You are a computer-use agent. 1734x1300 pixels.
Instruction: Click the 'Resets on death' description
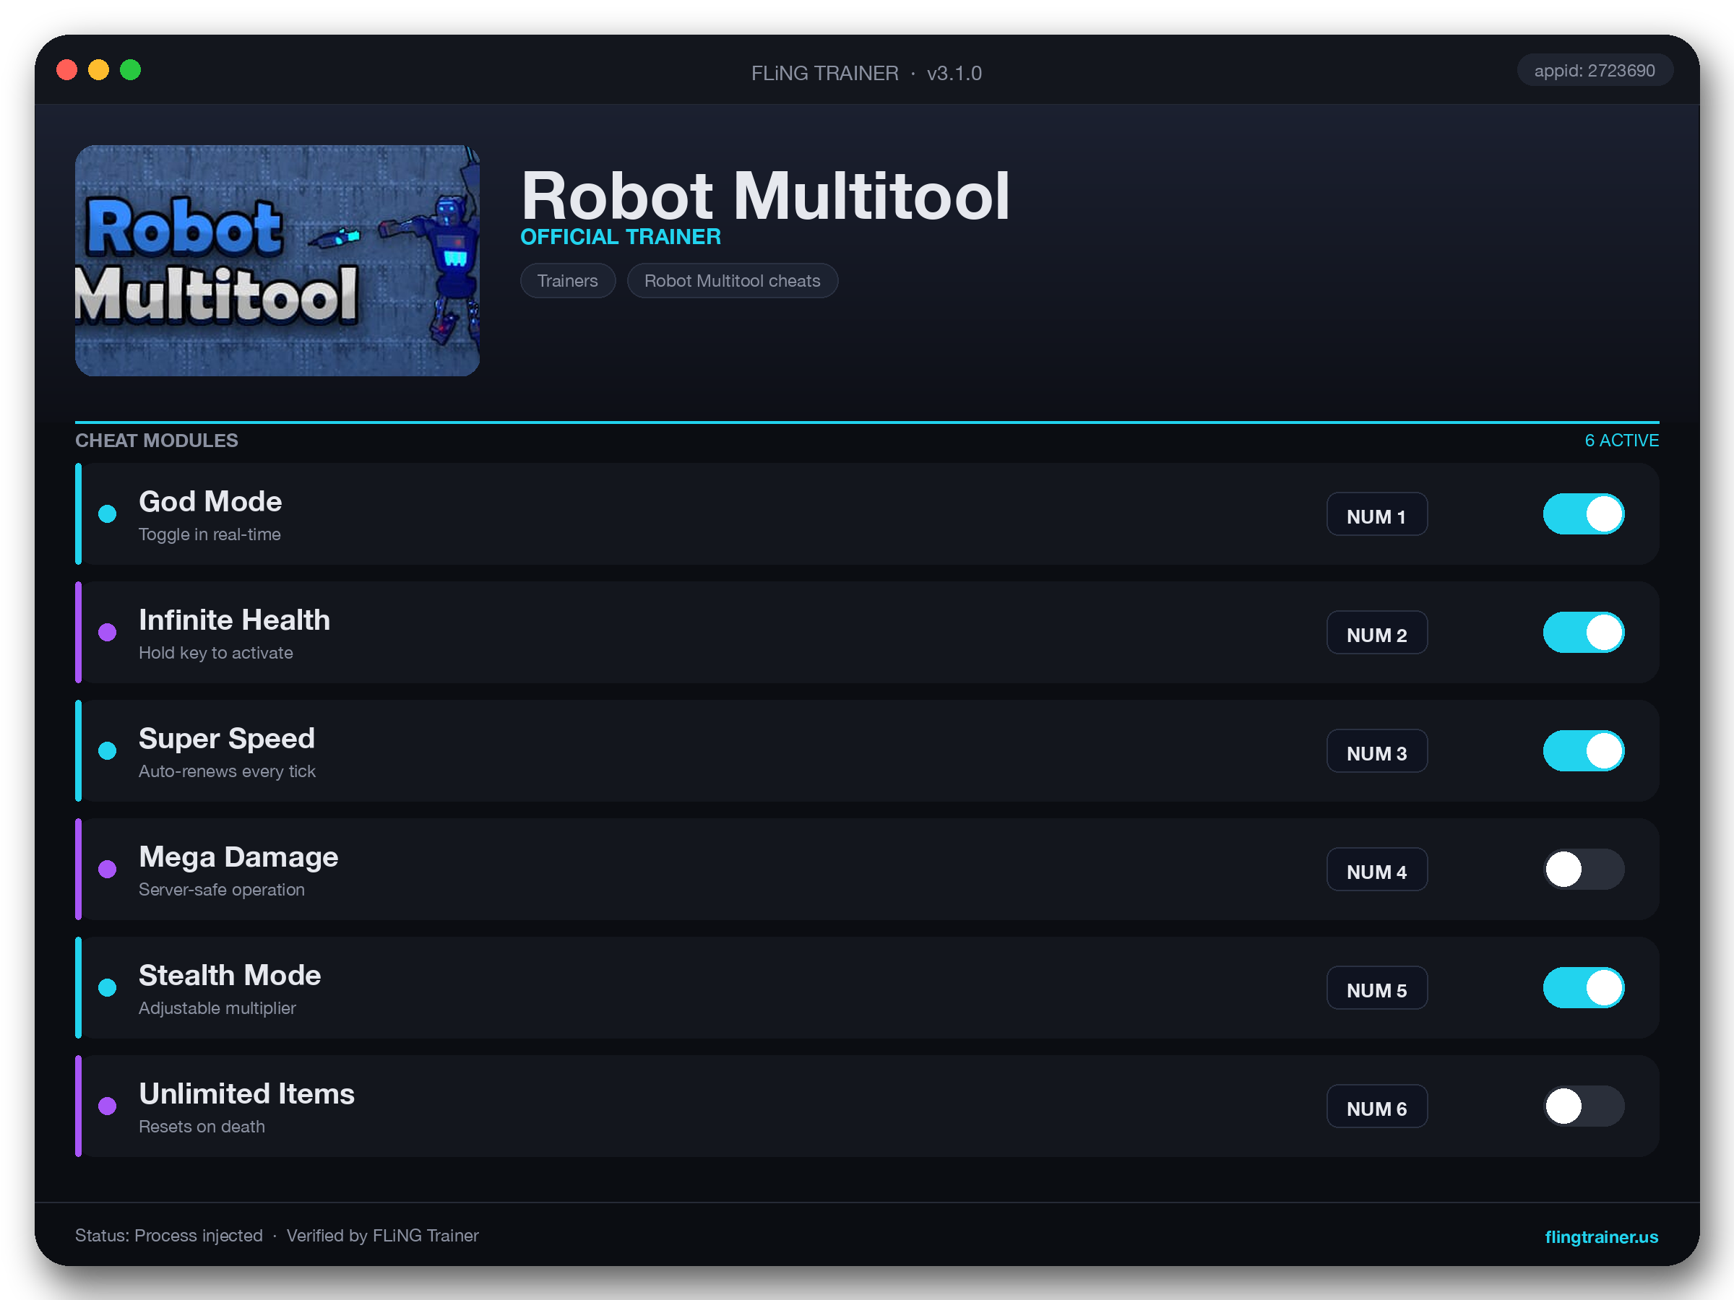click(202, 1126)
